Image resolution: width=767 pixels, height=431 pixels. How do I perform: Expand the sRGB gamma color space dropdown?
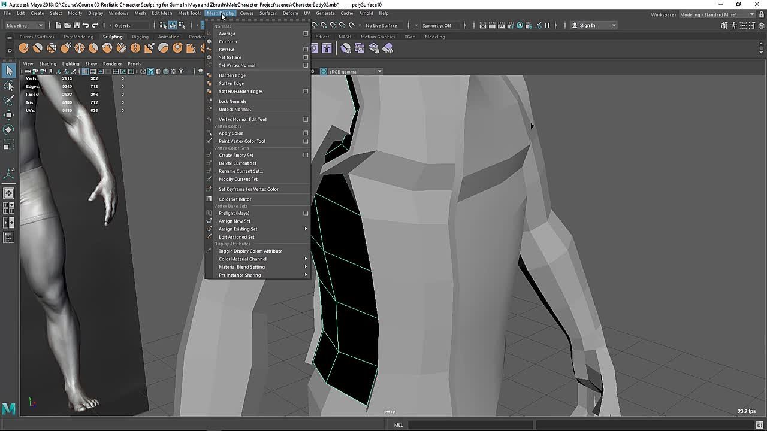coord(379,72)
